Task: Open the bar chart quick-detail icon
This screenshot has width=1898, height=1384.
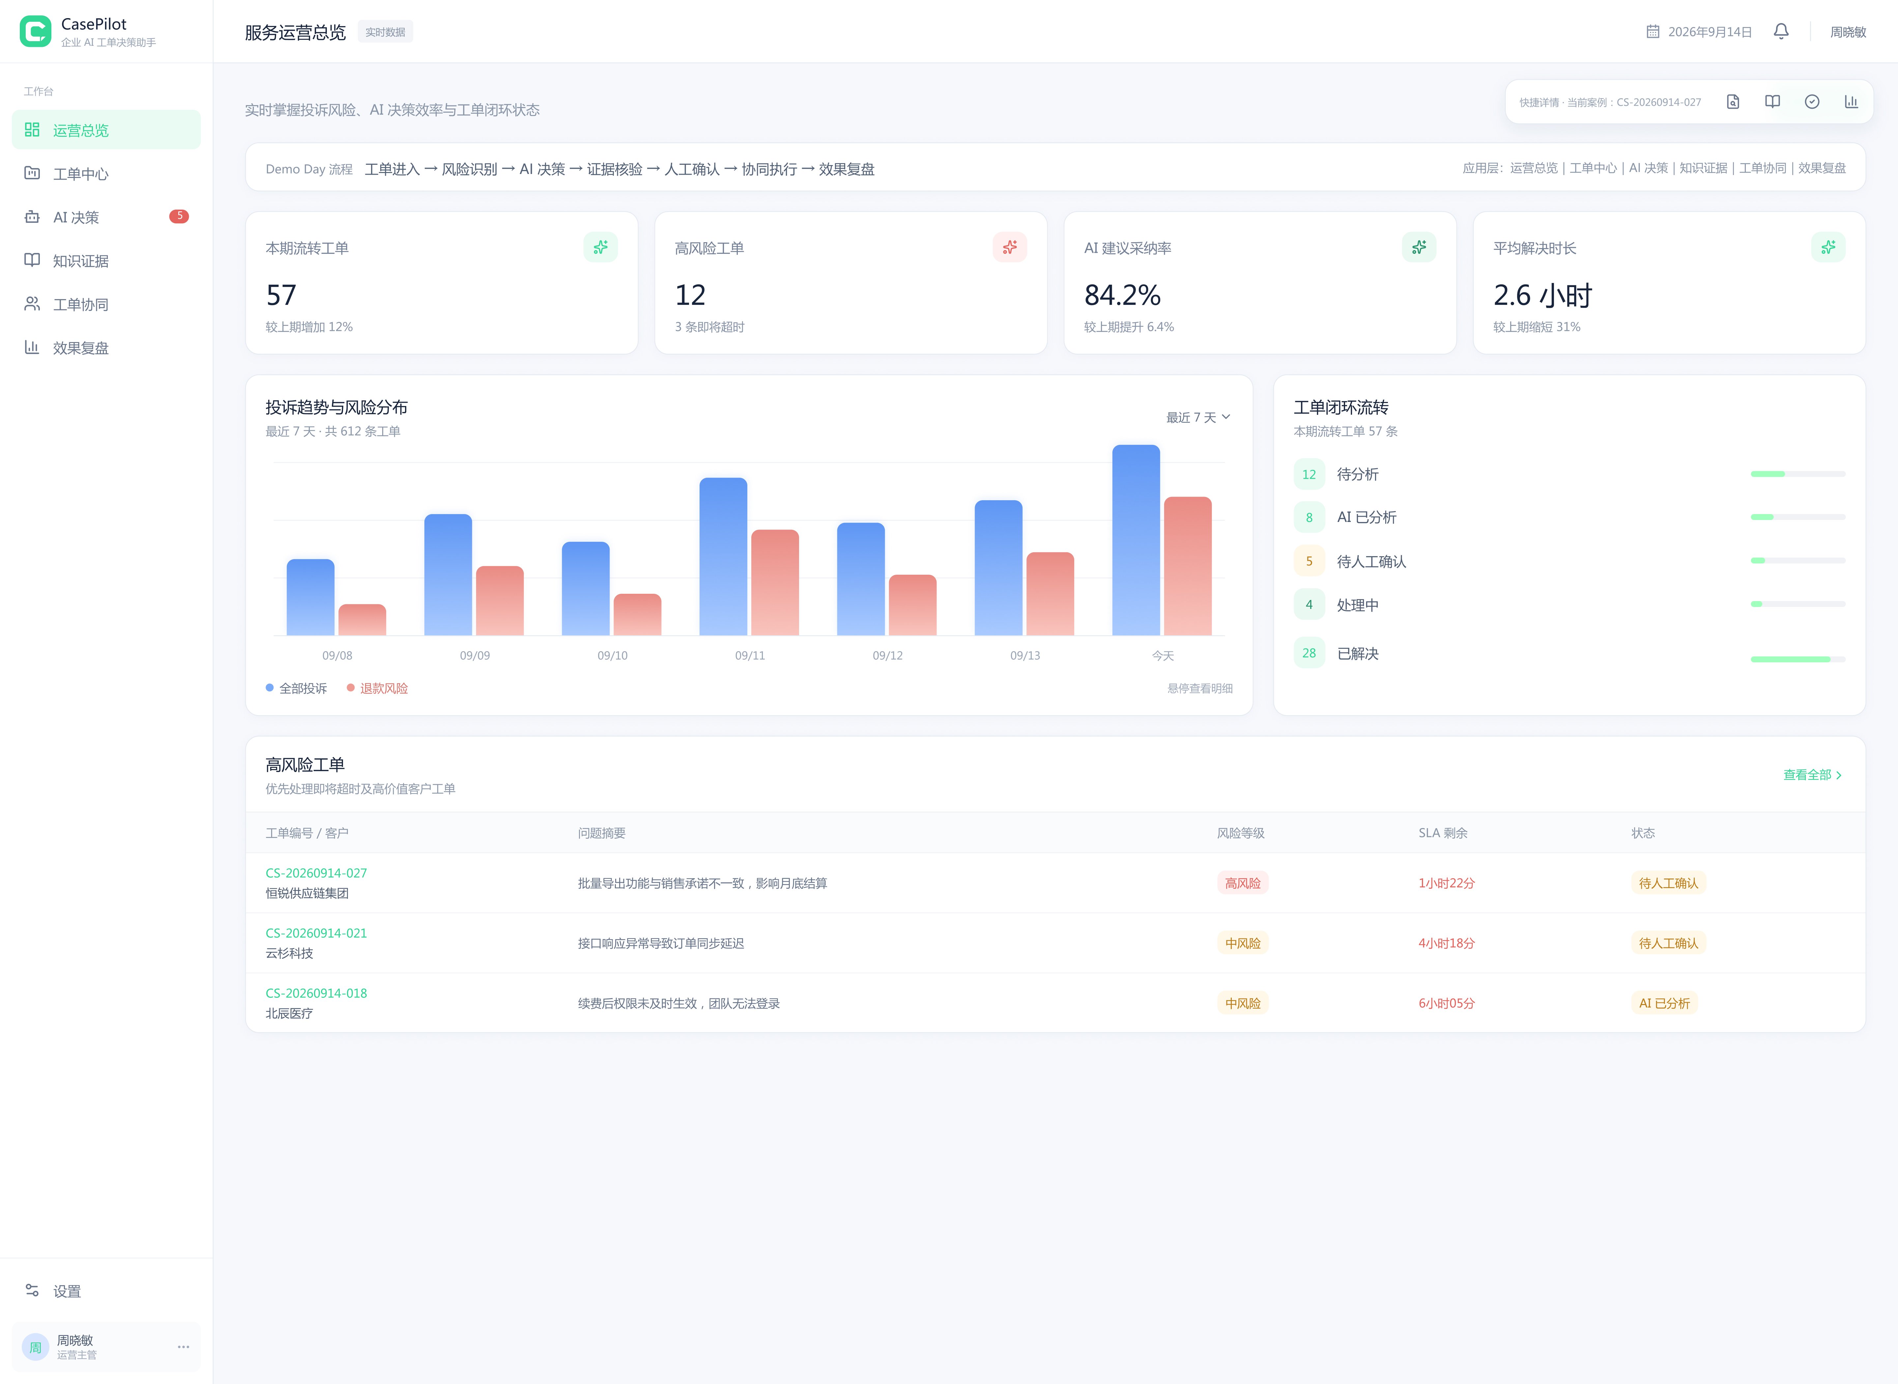Action: [x=1851, y=101]
